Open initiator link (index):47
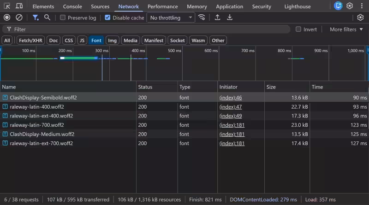Viewport: 369px width, 205px height. point(231,107)
